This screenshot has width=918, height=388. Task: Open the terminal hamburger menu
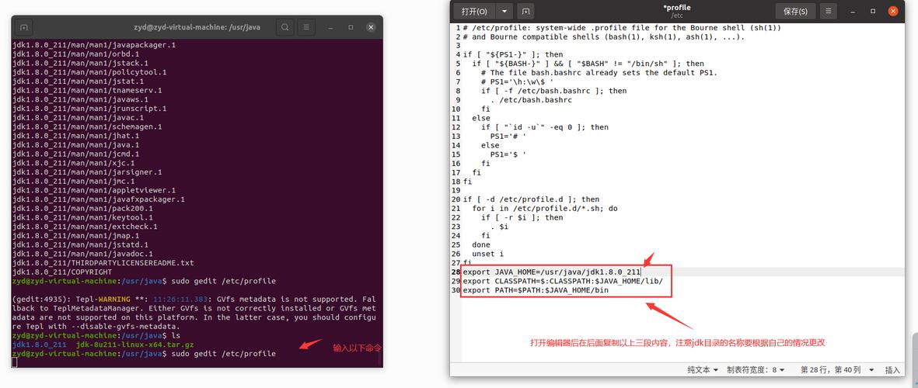pos(305,27)
